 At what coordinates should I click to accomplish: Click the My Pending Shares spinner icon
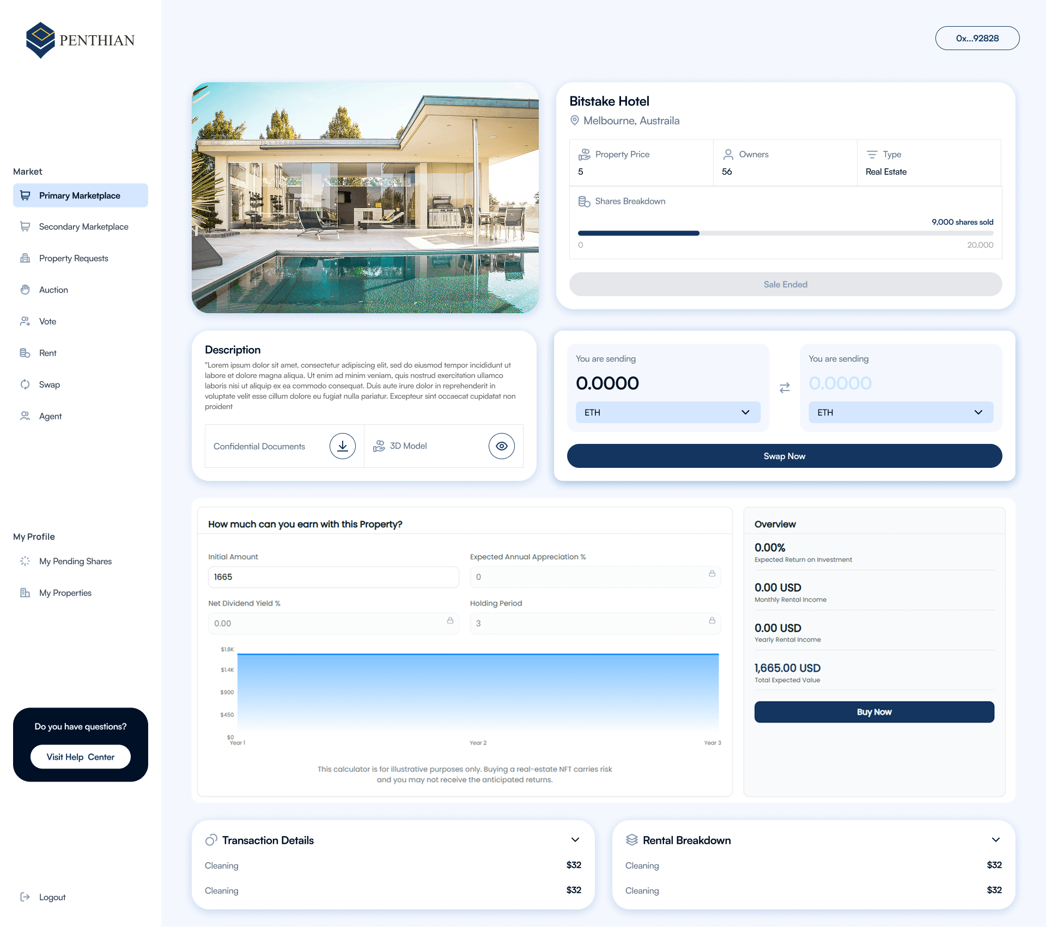(25, 561)
